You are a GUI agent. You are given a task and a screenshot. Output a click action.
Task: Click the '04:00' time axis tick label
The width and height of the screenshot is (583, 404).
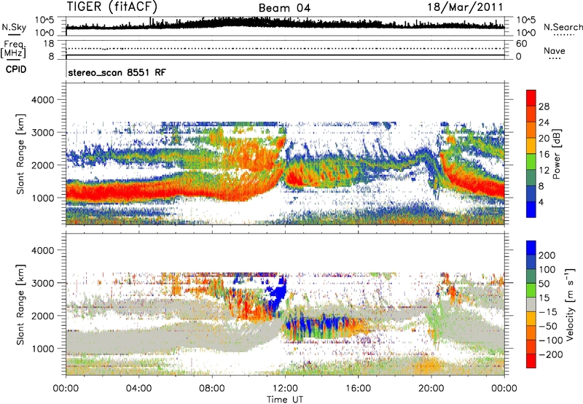pos(138,389)
